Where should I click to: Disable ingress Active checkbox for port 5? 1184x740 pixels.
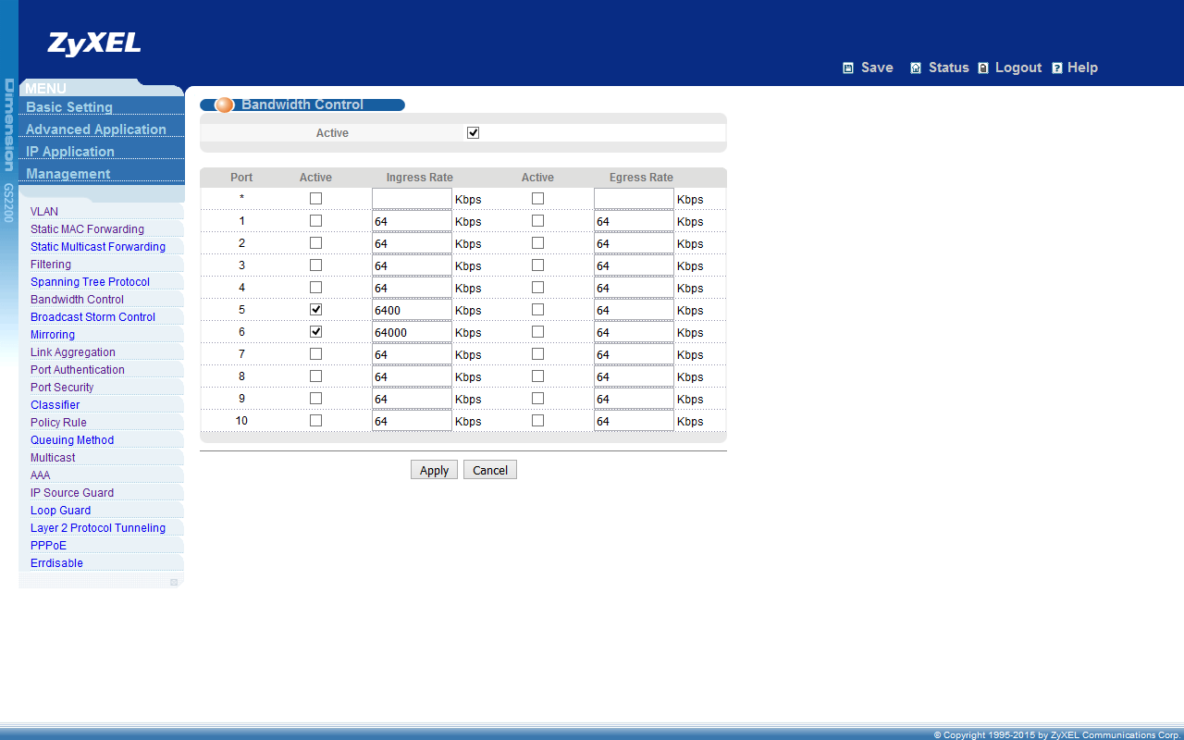pos(315,310)
